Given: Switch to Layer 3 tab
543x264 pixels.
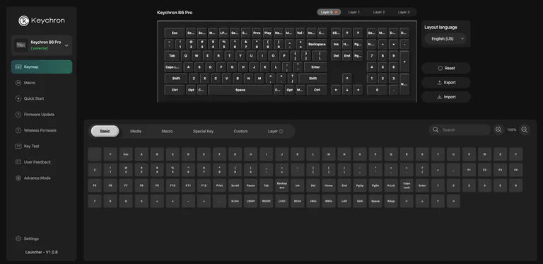Looking at the screenshot, I should coord(404,12).
